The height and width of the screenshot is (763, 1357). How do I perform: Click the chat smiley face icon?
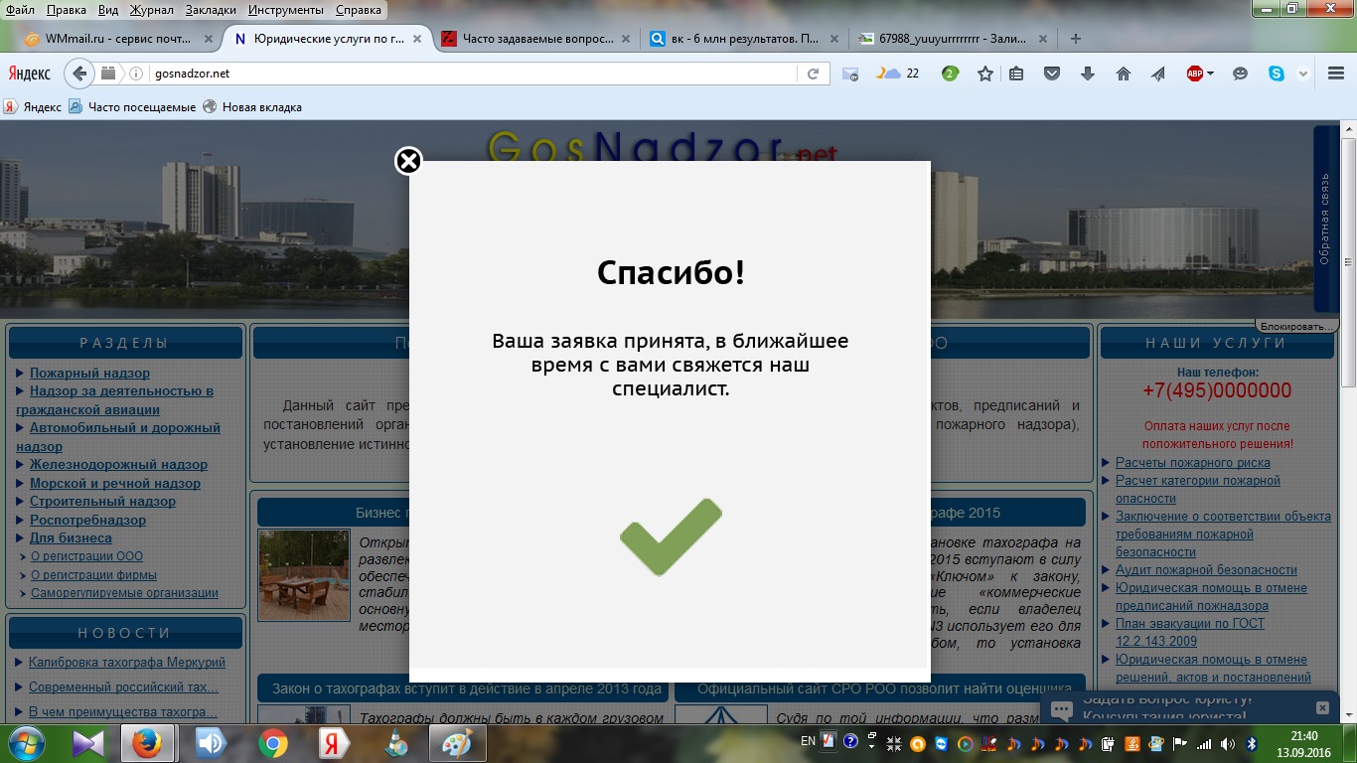[x=1240, y=74]
